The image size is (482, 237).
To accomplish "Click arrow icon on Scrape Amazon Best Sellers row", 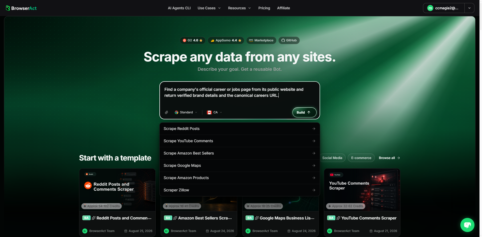I will (x=314, y=153).
